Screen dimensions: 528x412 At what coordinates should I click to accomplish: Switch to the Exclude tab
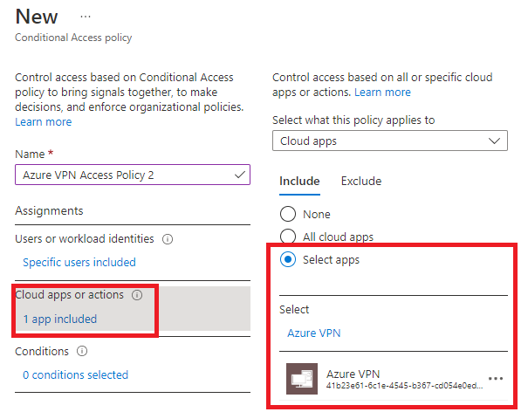361,182
